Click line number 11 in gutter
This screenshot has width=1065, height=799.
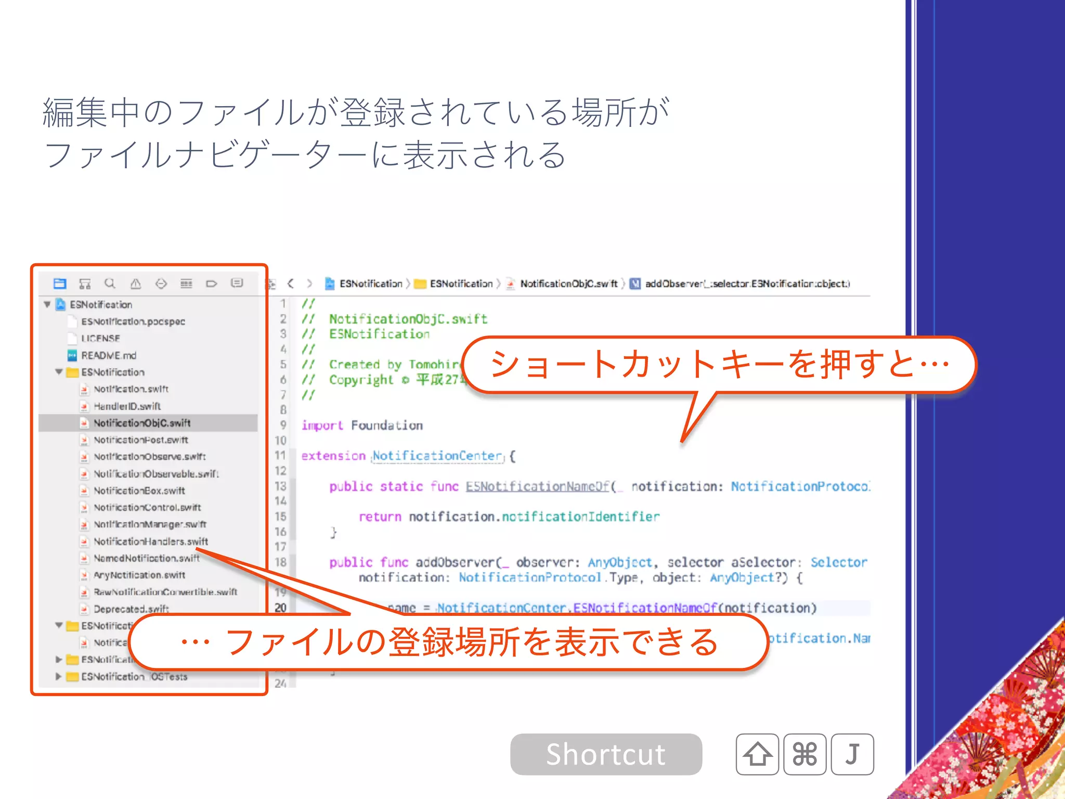coord(281,456)
